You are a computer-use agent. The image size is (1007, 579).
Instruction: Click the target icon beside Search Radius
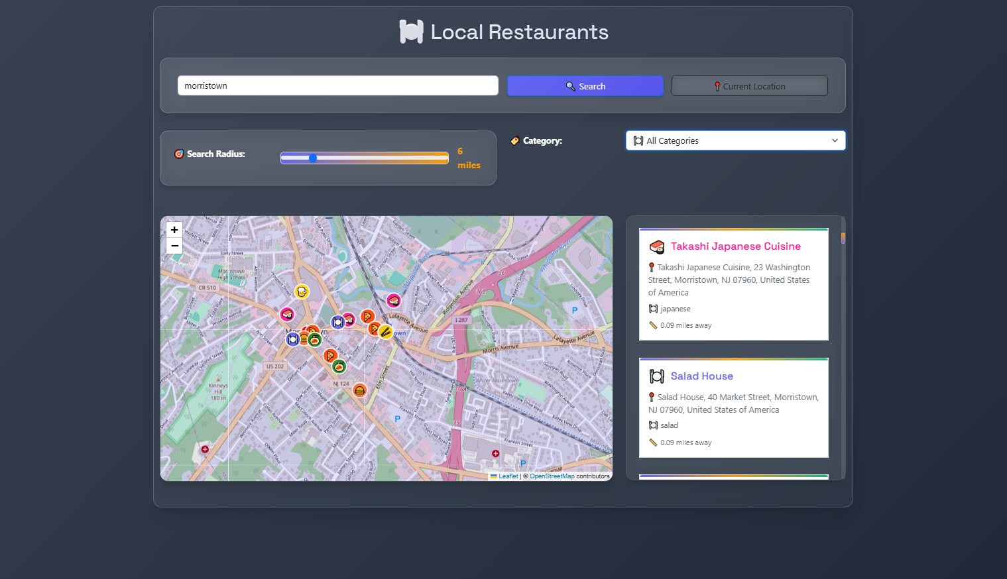coord(179,154)
